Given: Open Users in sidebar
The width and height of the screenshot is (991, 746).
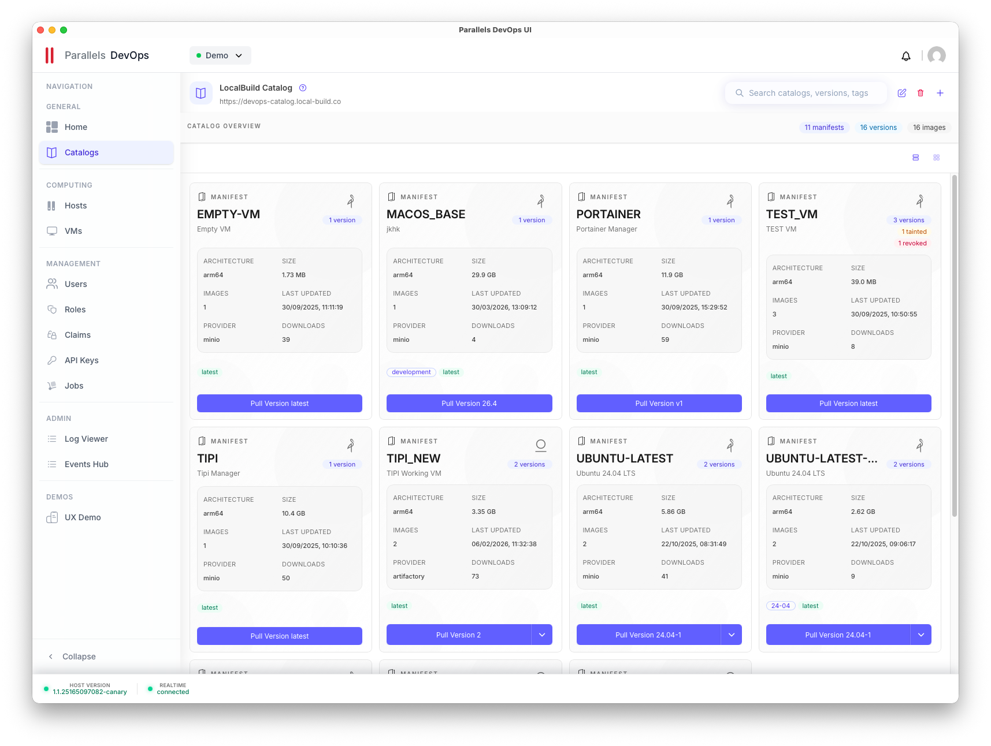Looking at the screenshot, I should point(106,284).
